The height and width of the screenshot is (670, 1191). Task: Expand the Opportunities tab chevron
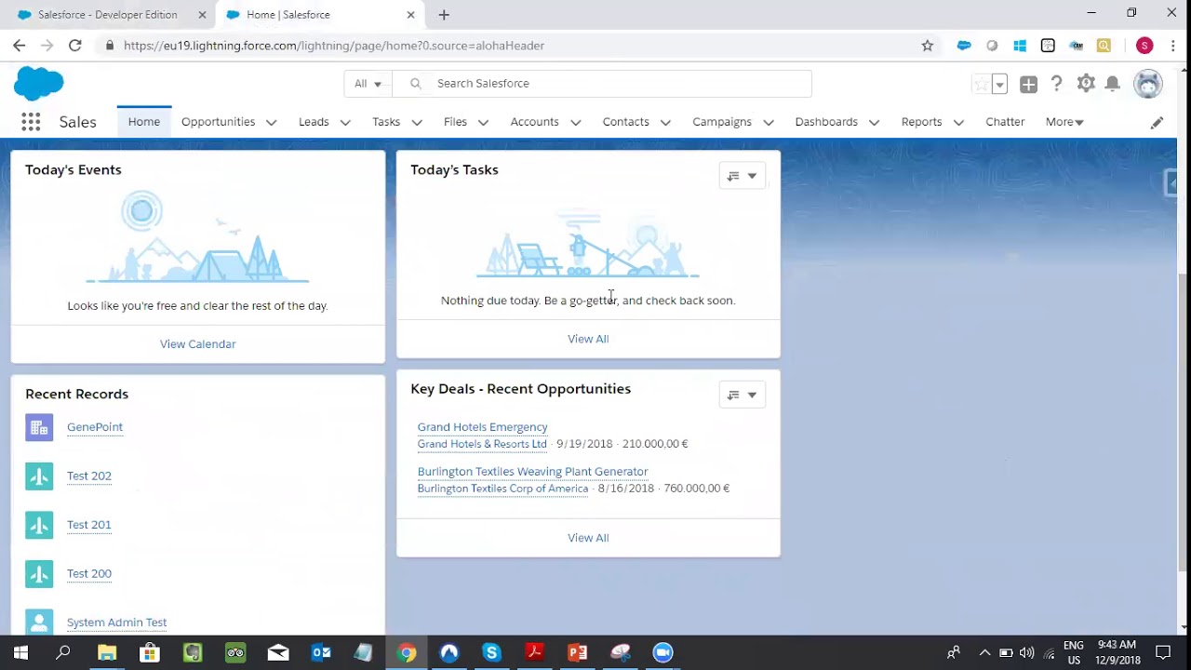[272, 123]
